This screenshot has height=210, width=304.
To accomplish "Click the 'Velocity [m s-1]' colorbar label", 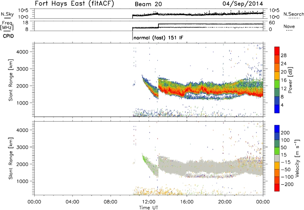I will coord(298,158).
